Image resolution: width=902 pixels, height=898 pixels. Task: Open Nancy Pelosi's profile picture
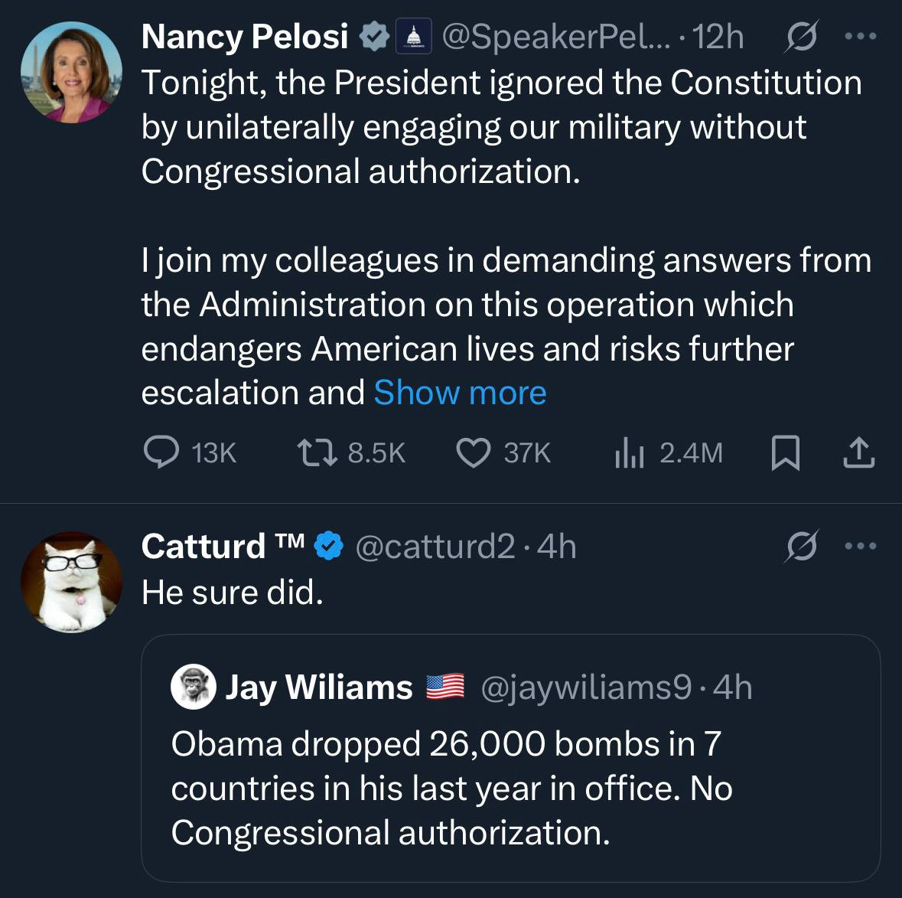click(x=71, y=72)
